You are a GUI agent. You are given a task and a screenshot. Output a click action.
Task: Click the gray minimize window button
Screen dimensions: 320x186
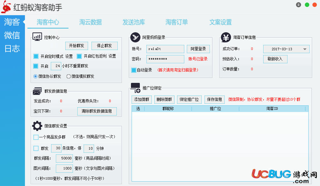[299, 5]
